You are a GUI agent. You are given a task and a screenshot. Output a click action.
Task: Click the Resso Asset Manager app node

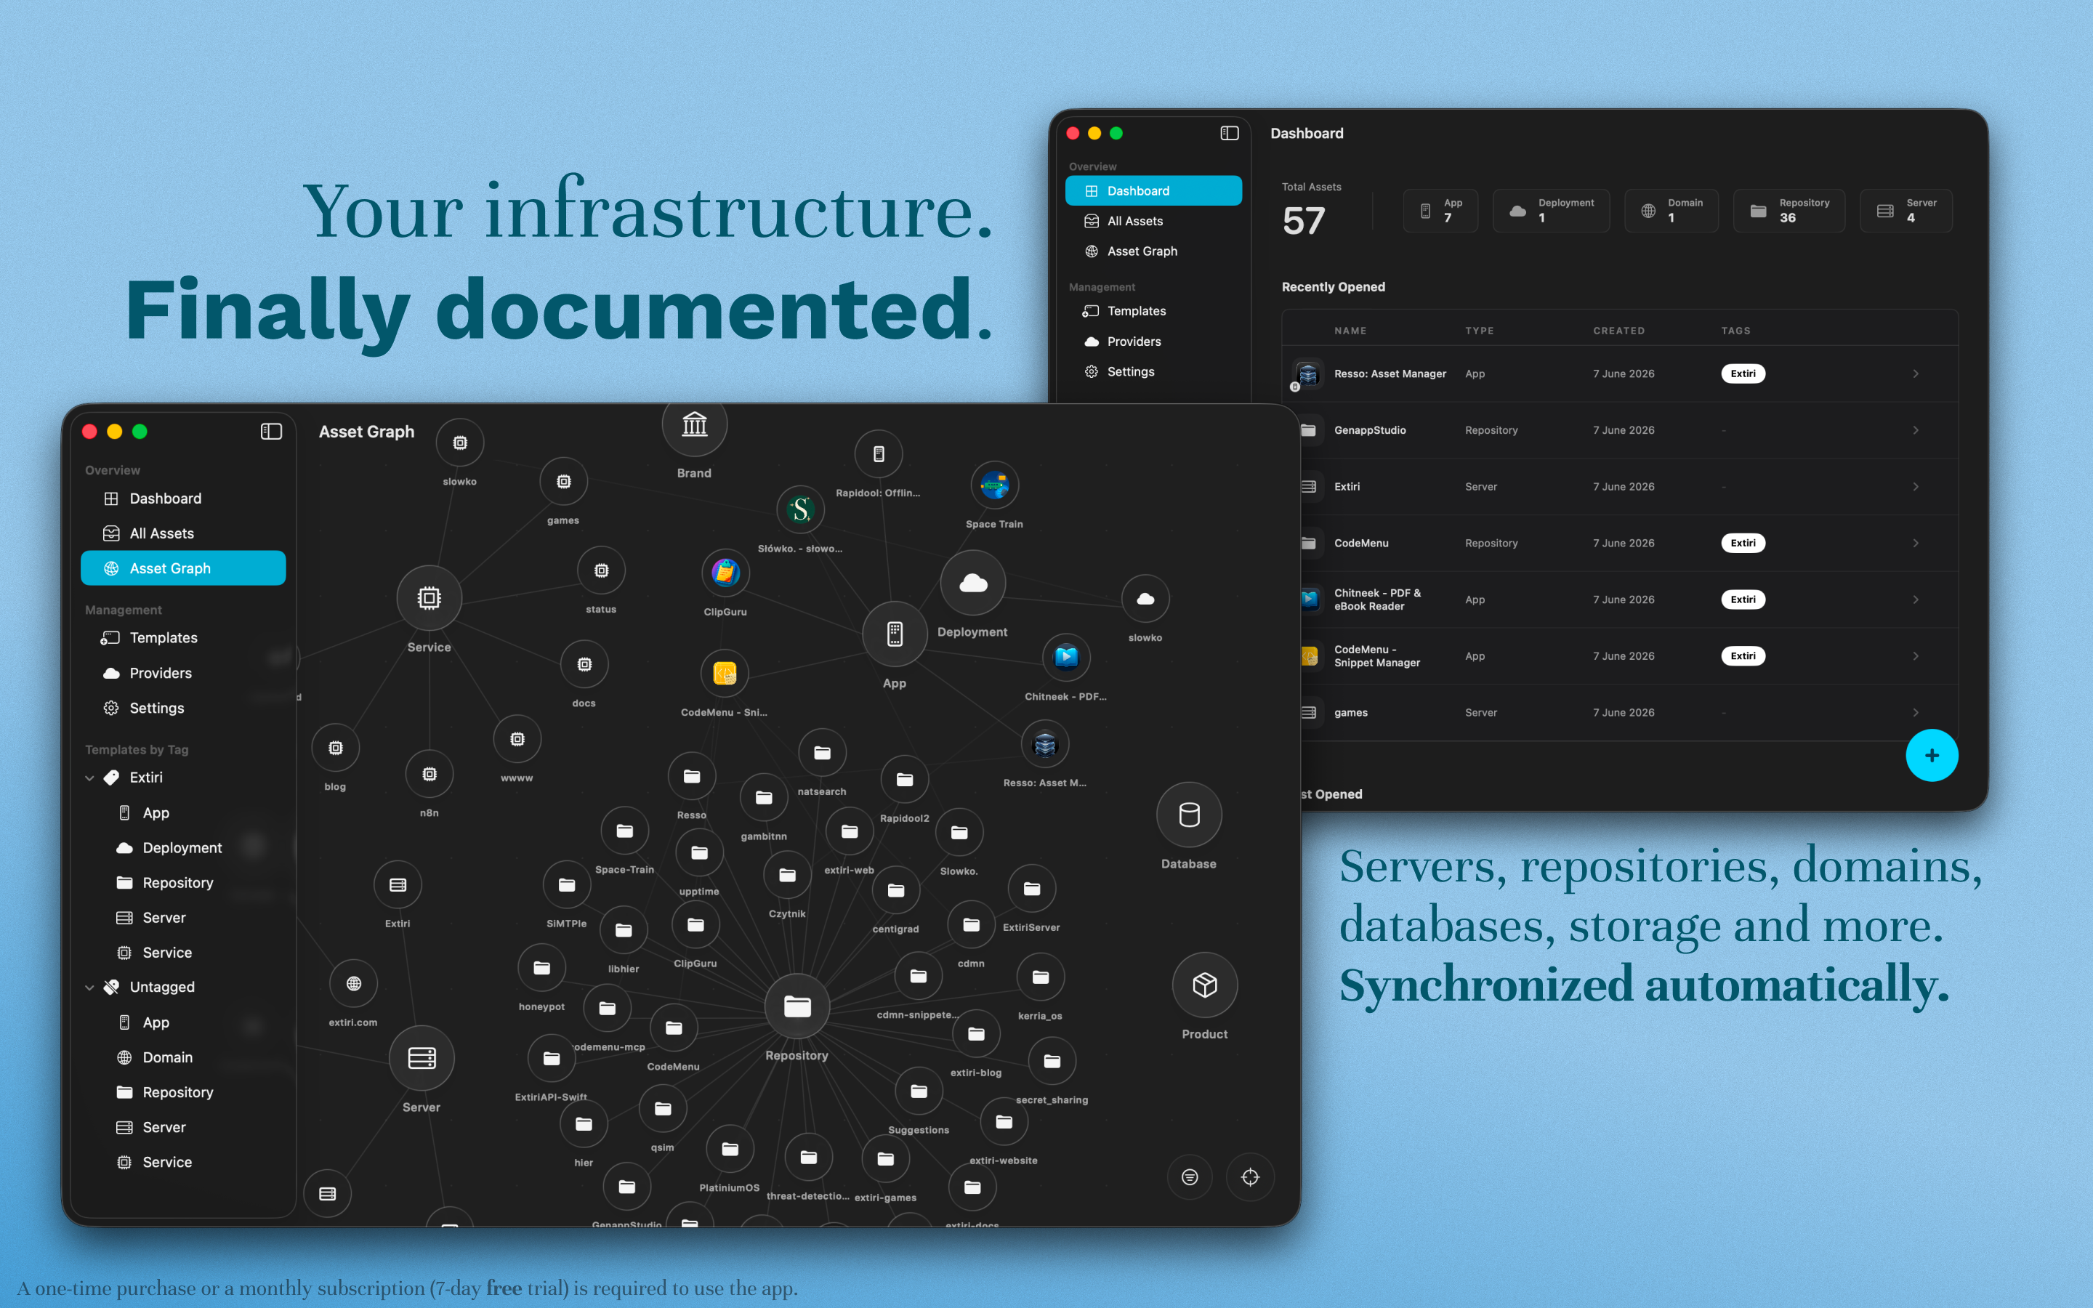pyautogui.click(x=1045, y=744)
